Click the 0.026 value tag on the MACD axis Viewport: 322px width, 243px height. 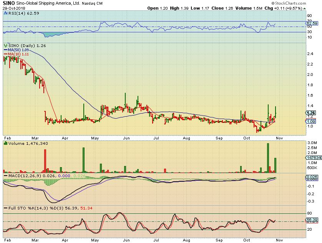pos(312,177)
